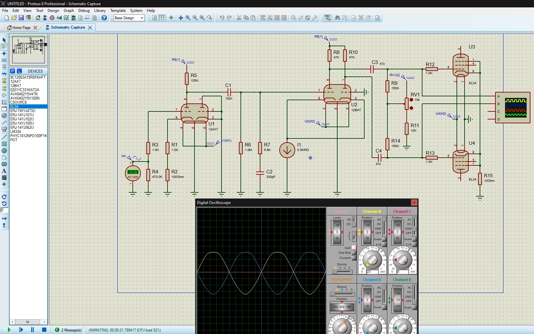
Task: Click the rotation angle input field
Action: [4, 210]
